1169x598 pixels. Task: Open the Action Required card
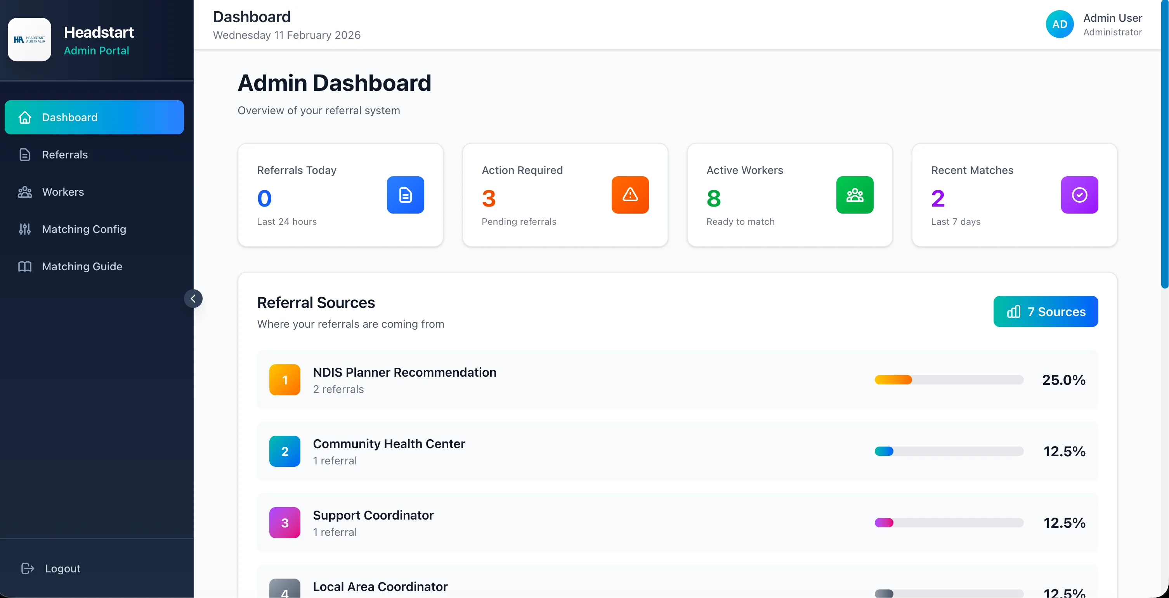tap(565, 195)
